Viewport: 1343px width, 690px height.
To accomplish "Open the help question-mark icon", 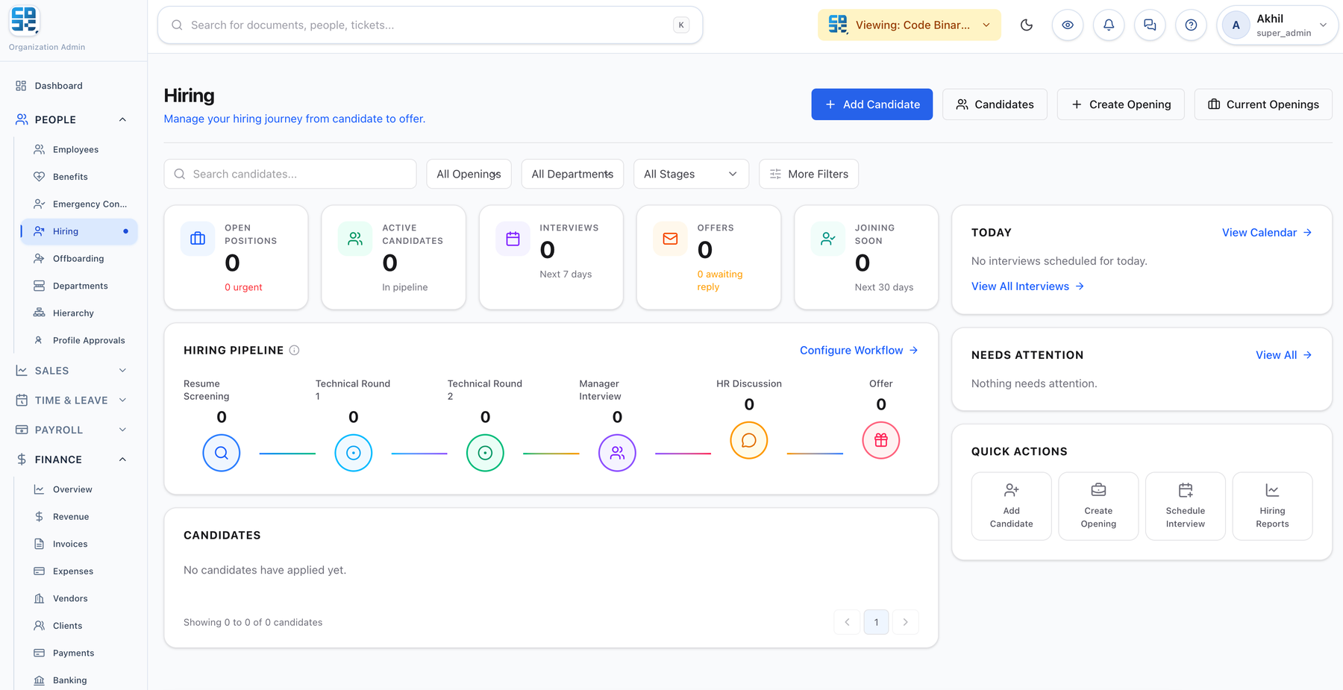I will [1191, 25].
